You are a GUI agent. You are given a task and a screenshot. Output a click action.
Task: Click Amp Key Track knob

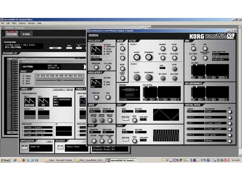(x=193, y=58)
